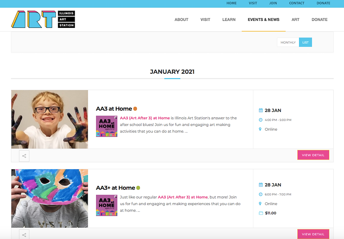Open the AA3 (Art After 3) at Home pink link
Image resolution: width=344 pixels, height=239 pixels.
[x=145, y=118]
